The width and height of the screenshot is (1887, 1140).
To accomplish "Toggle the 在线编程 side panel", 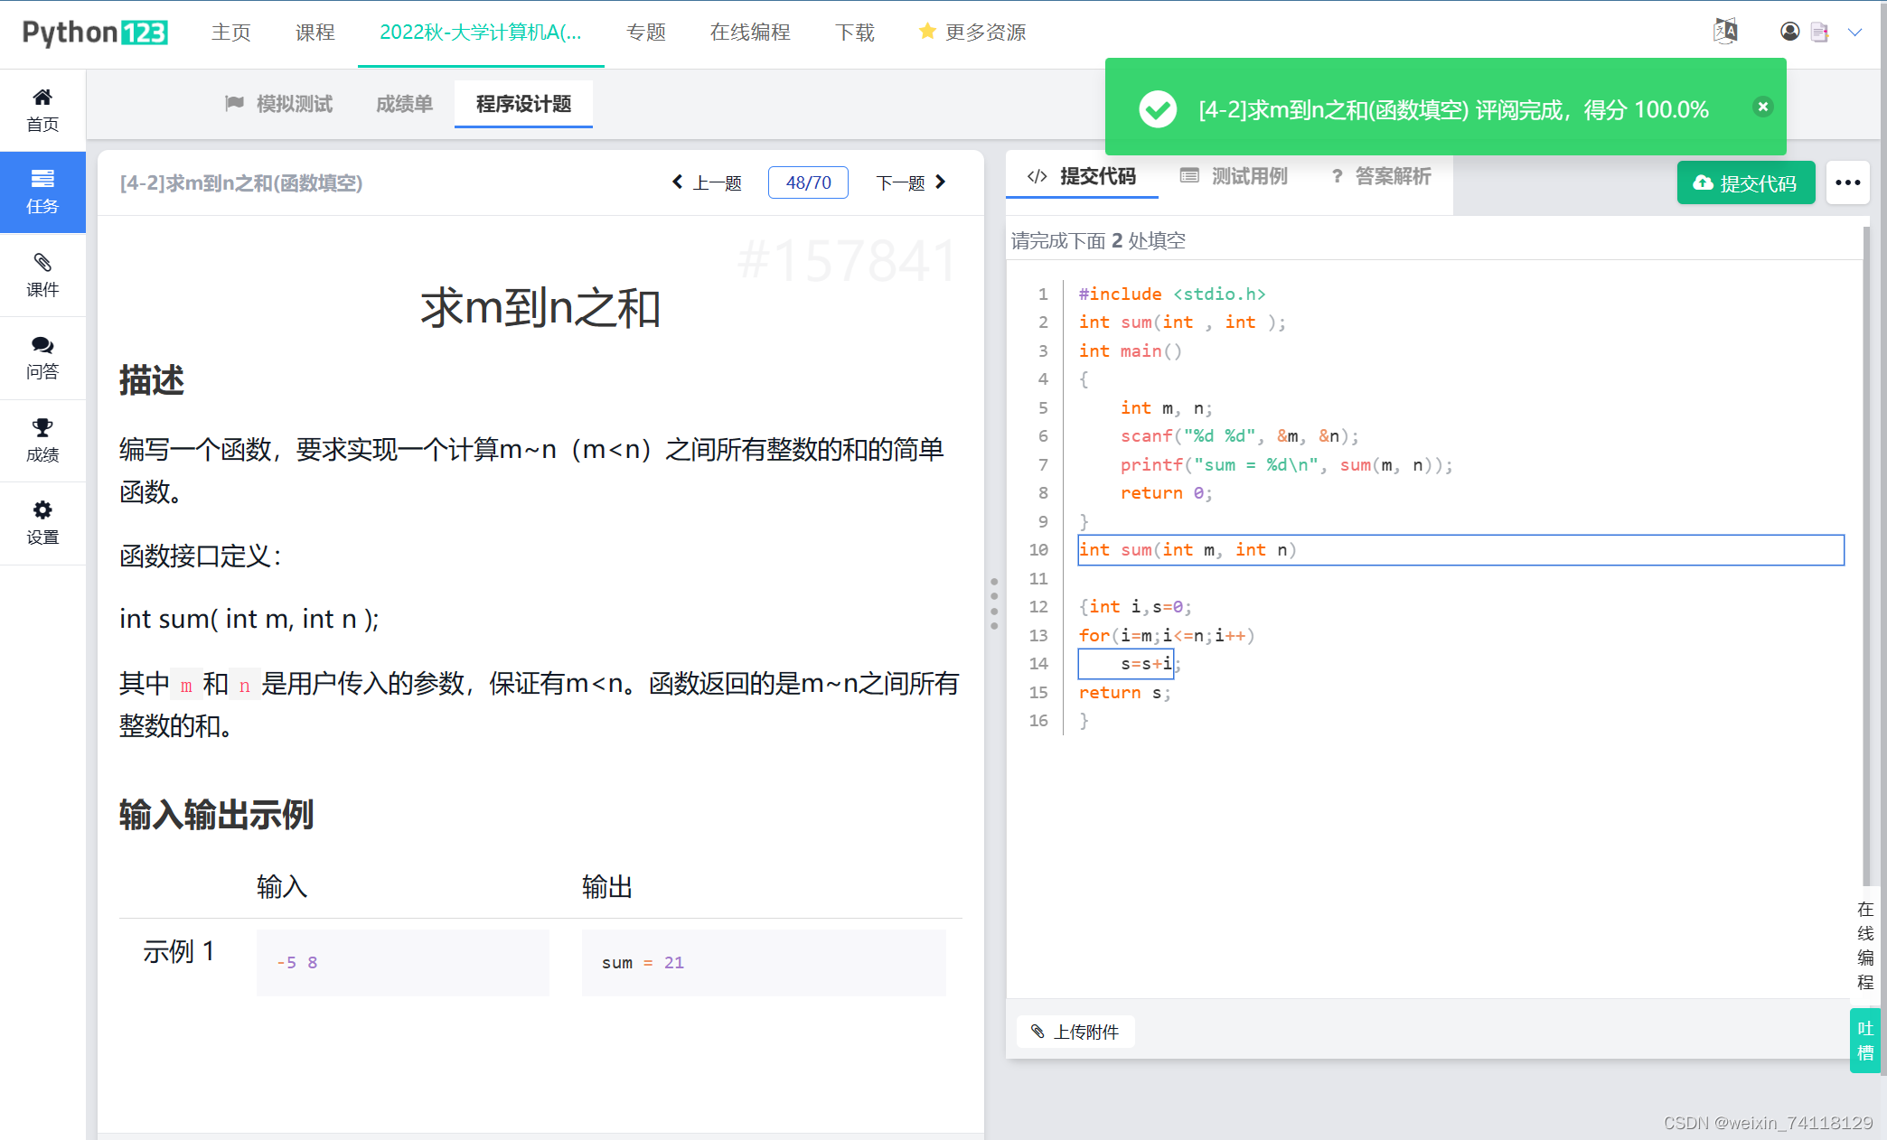I will [x=1865, y=945].
